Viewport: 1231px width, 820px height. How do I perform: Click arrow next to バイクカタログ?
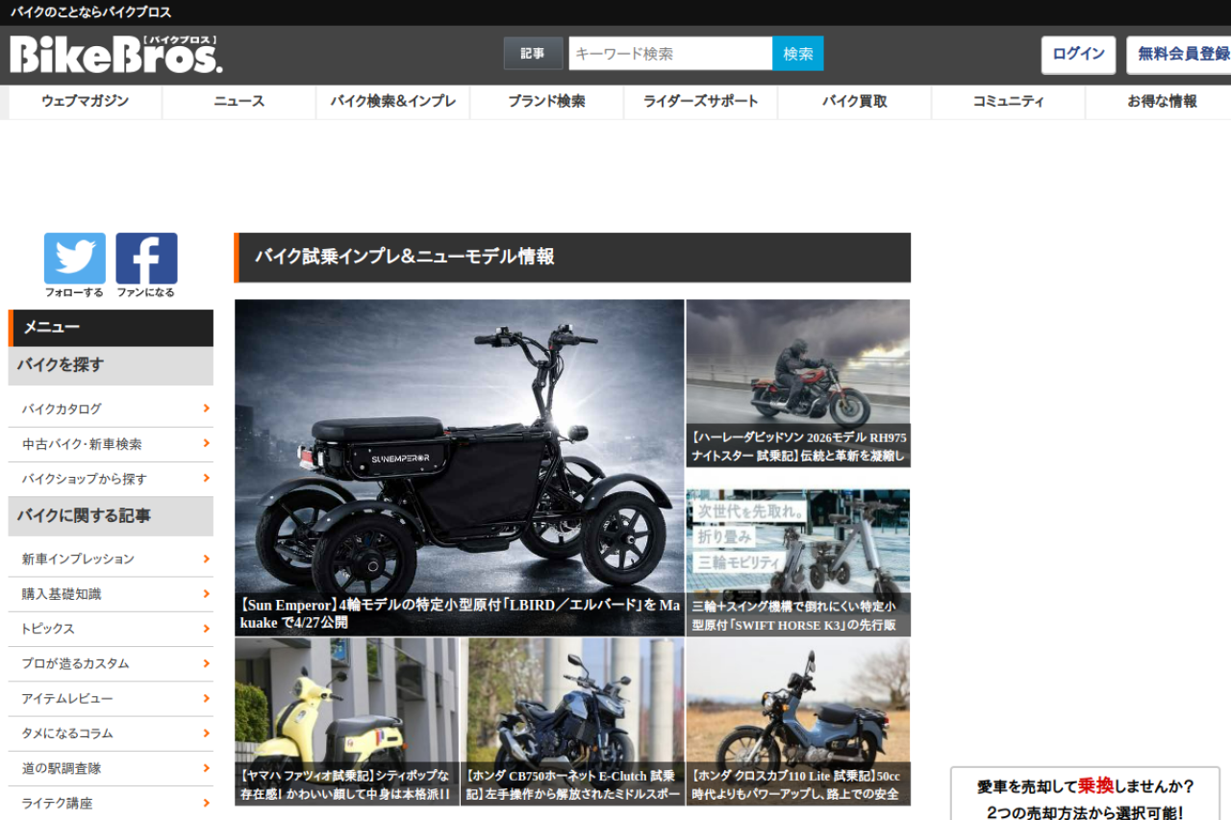click(206, 409)
